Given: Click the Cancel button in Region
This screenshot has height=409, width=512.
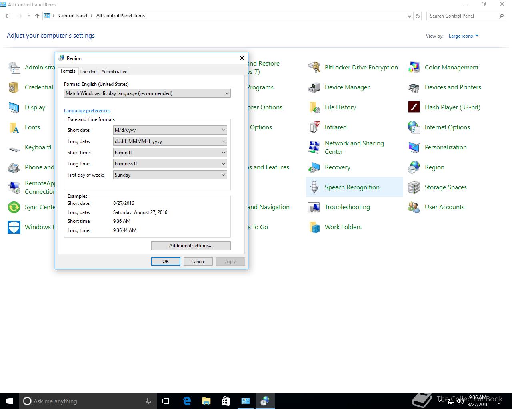Looking at the screenshot, I should (198, 262).
